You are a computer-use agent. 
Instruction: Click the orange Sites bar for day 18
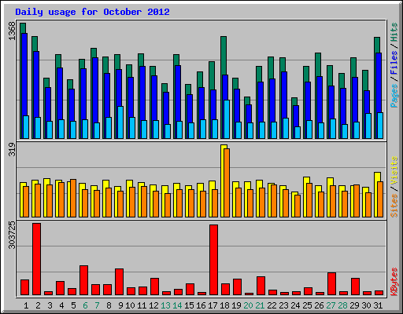[x=227, y=183]
